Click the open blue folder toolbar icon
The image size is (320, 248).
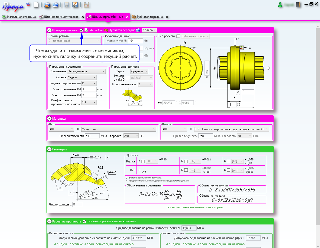(55, 5)
